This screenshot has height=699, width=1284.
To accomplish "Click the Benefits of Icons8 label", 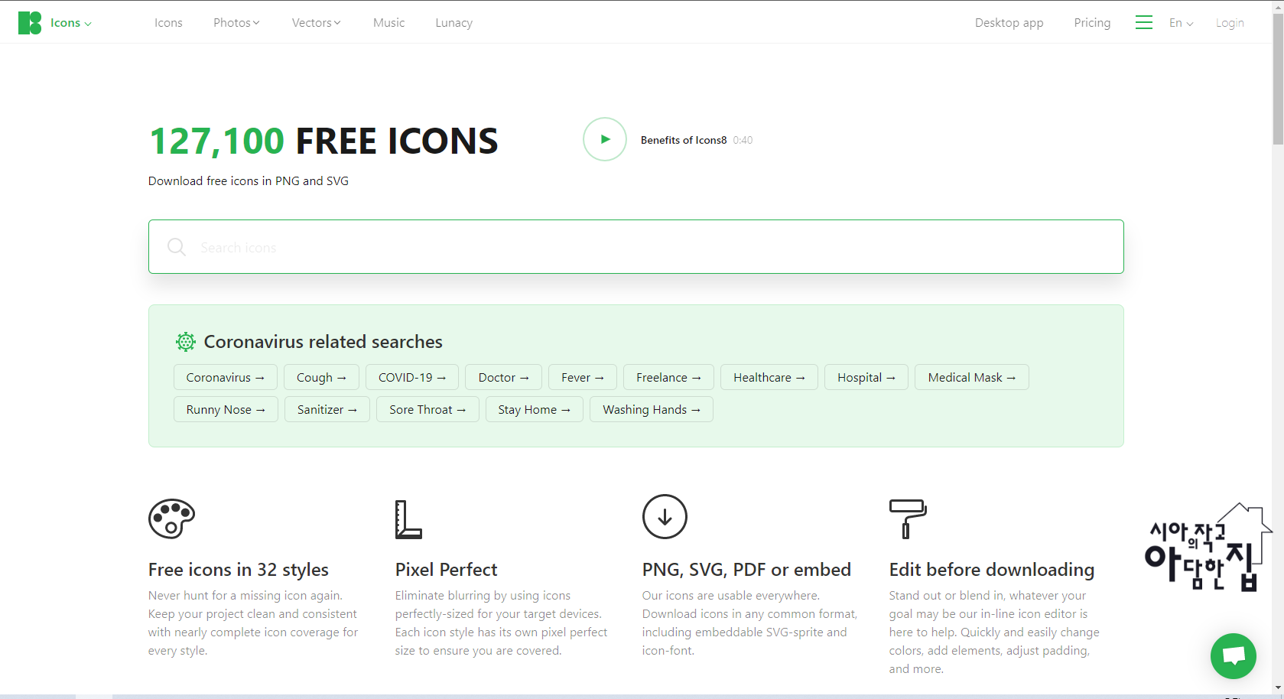I will tap(684, 140).
